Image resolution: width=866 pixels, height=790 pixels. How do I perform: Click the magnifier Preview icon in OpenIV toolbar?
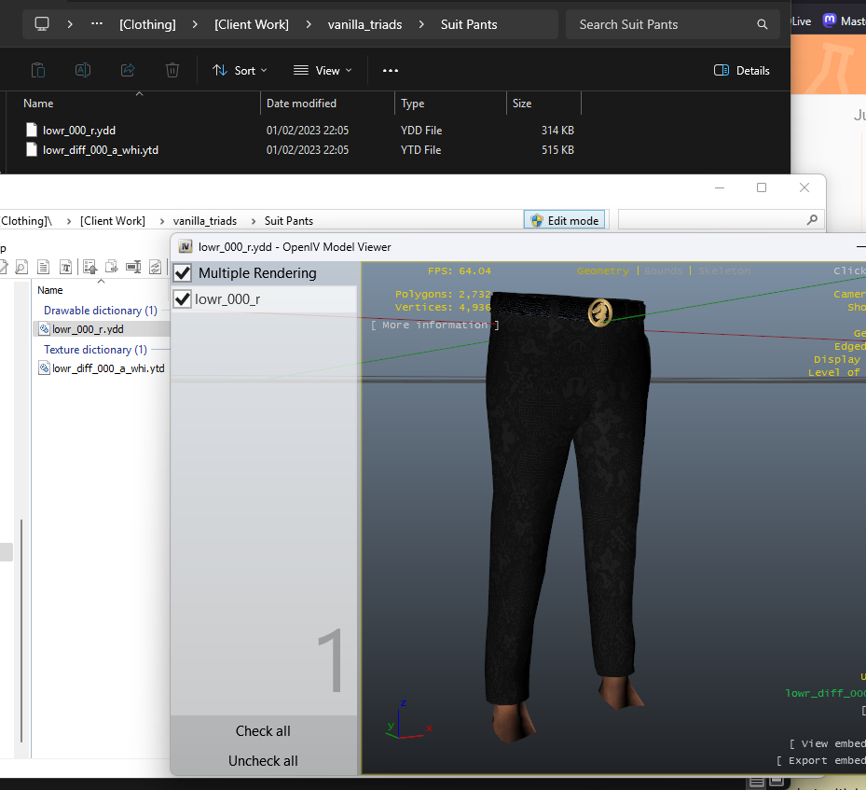coord(21,266)
